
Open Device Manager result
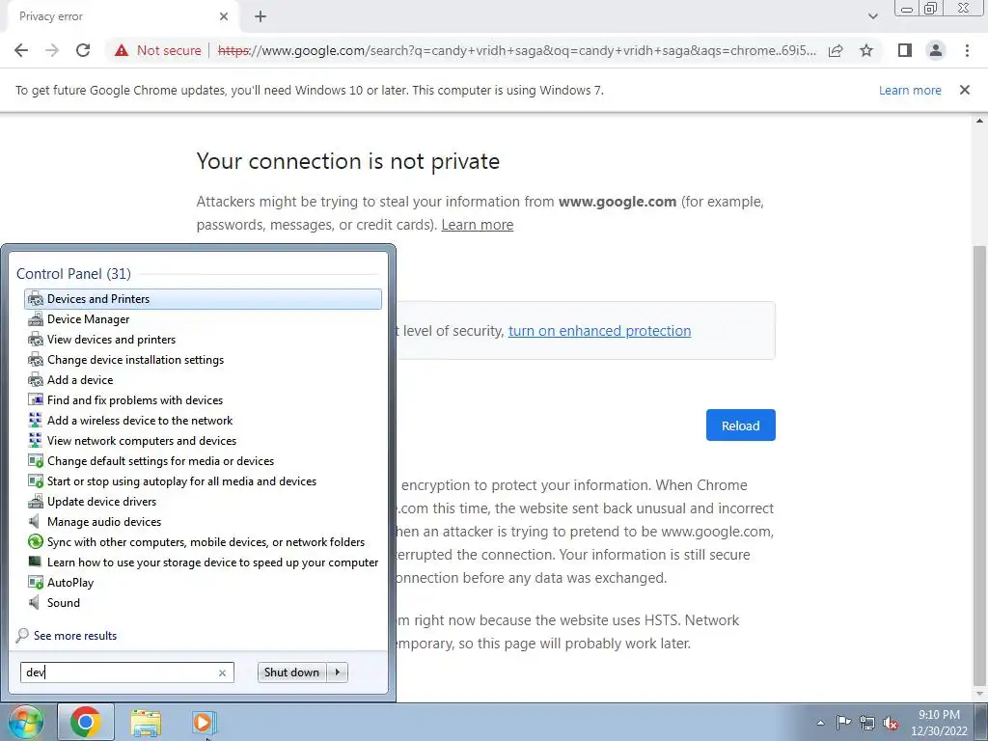(x=203, y=318)
